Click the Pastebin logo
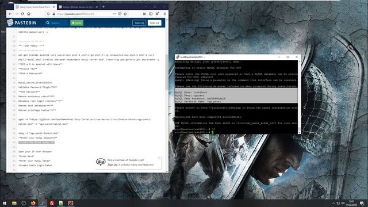 tap(22, 23)
